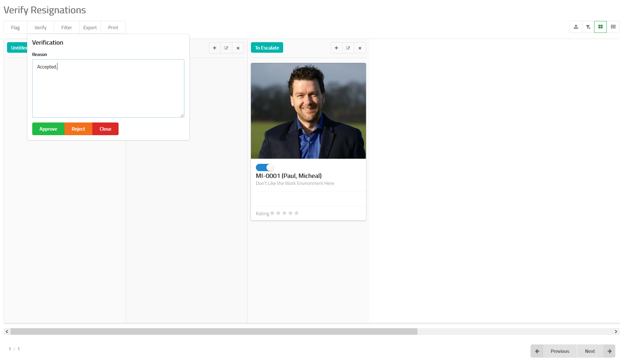The image size is (624, 362).
Task: Open the Filter menu
Action: click(x=67, y=28)
